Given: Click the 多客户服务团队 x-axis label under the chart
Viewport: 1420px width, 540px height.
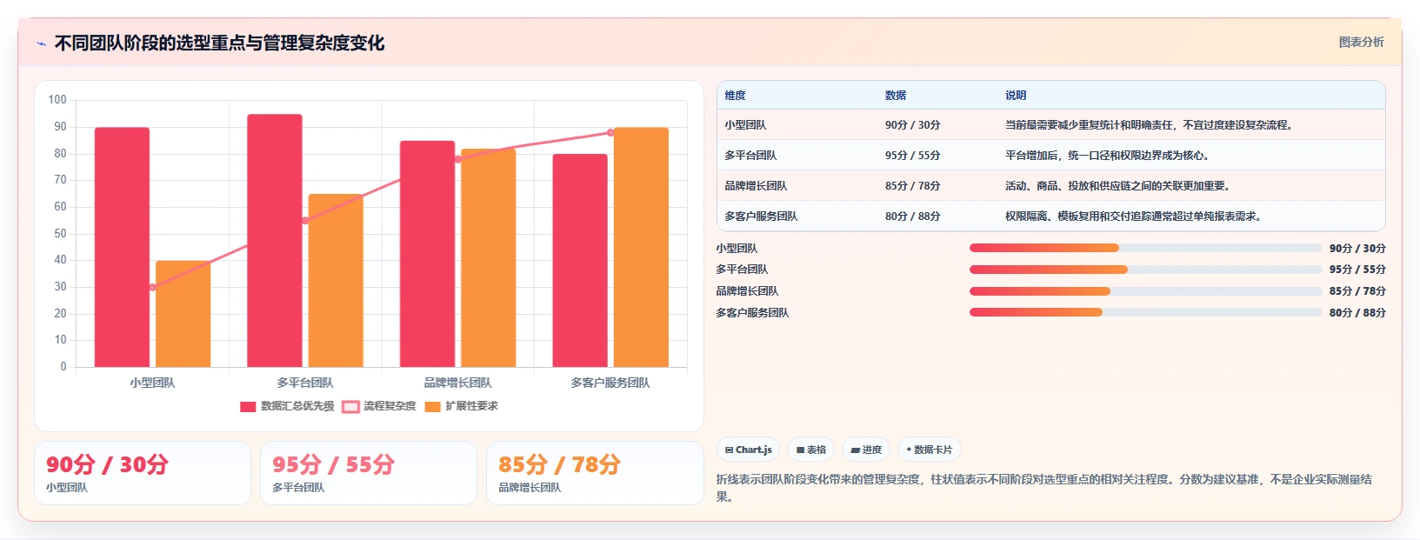Looking at the screenshot, I should [610, 383].
